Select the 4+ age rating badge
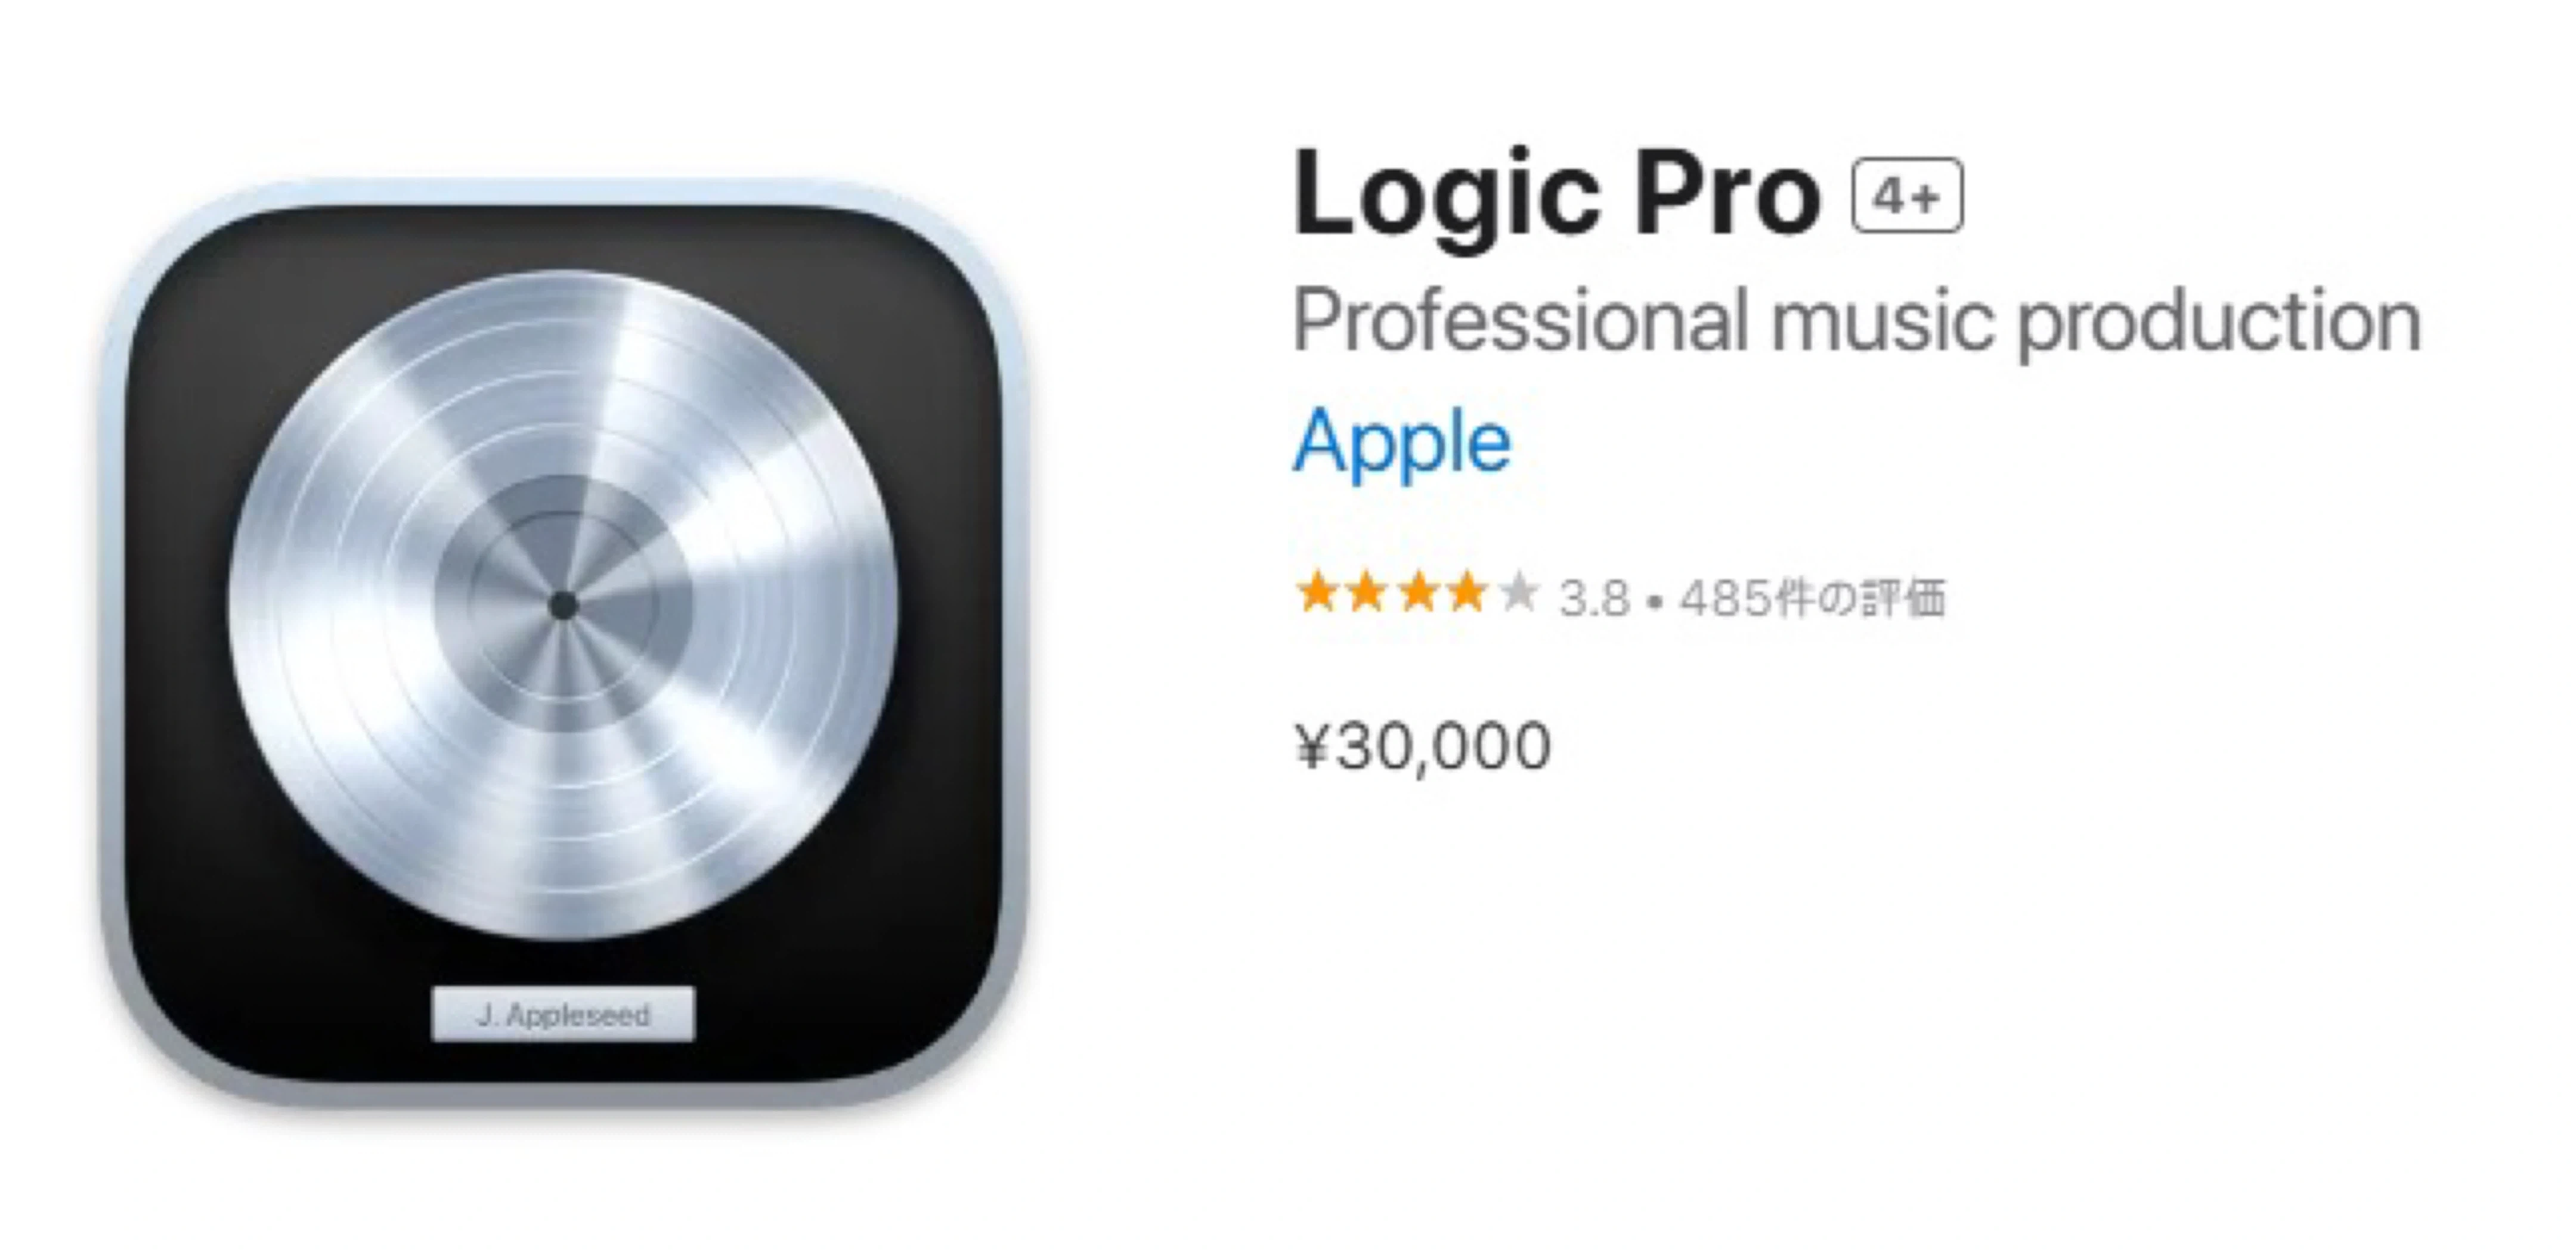Viewport: 2576px width, 1252px height. pyautogui.click(x=1907, y=196)
